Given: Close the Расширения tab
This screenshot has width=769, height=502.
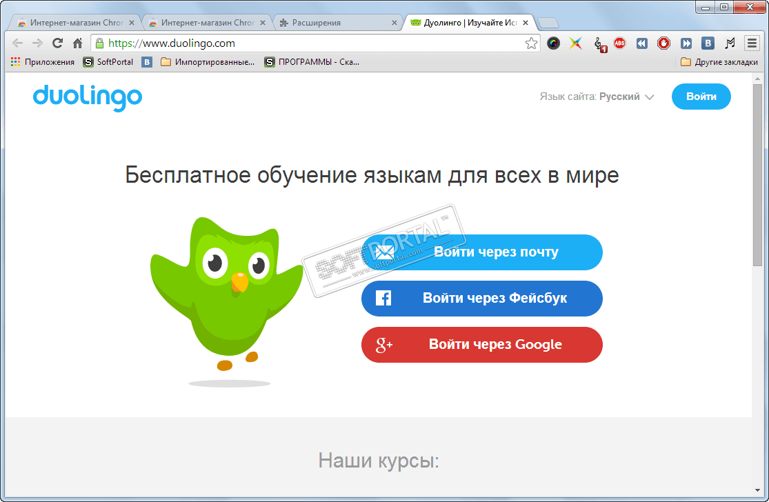Looking at the screenshot, I should [x=395, y=23].
